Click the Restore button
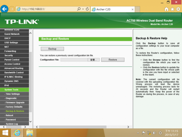 (x=113, y=60)
